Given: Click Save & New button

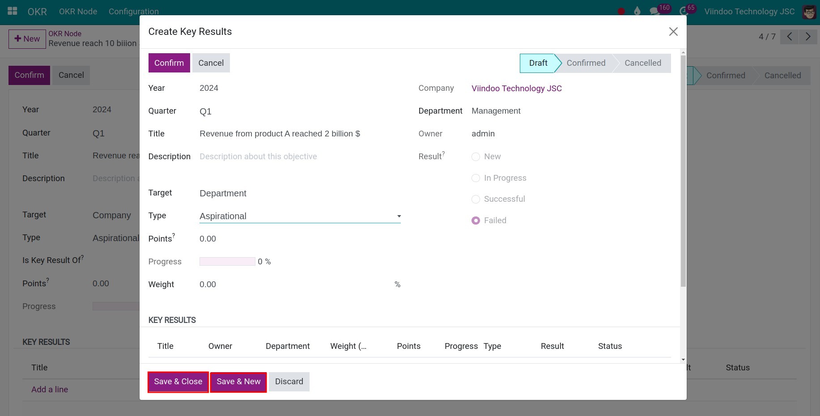Looking at the screenshot, I should (x=238, y=382).
